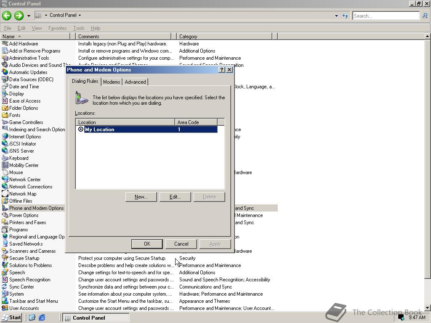431x323 pixels.
Task: Click the Offline Files icon
Action: (5, 201)
